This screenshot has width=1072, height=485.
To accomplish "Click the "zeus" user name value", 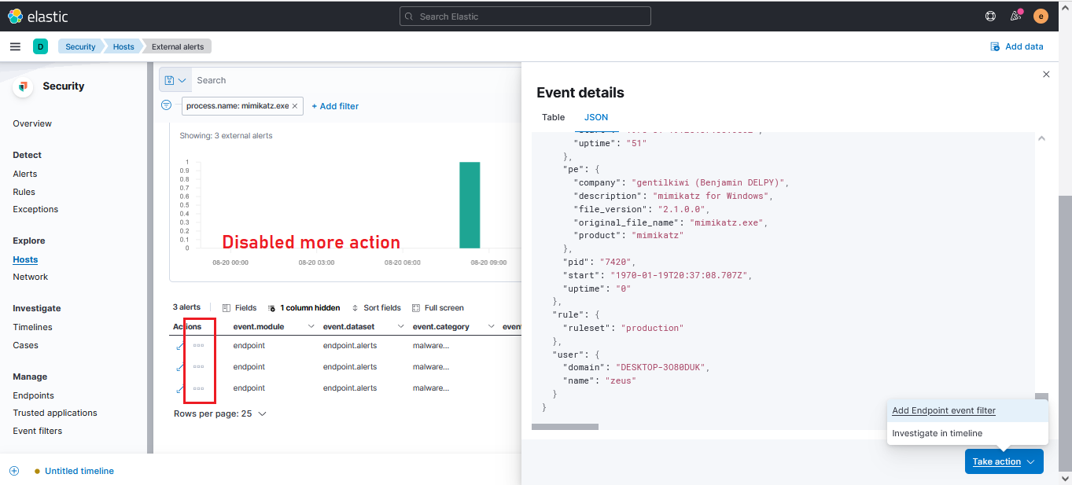I will click(620, 381).
